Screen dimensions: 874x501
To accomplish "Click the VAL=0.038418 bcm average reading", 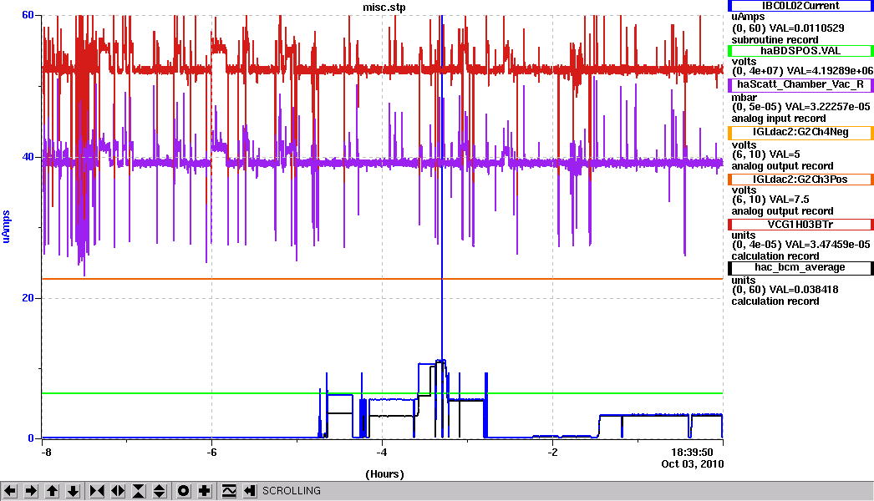I will (x=804, y=290).
